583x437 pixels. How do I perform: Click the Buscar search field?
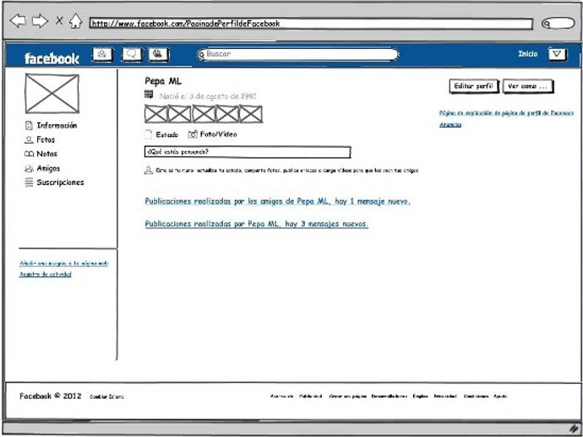(297, 55)
